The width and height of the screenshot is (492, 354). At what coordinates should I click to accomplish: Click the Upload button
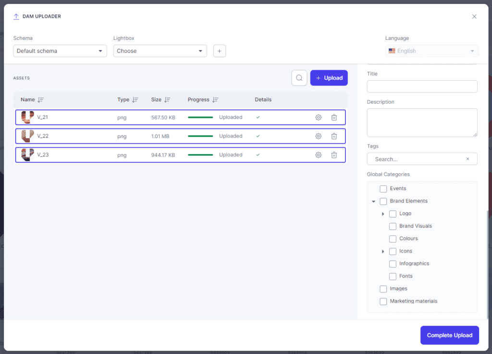(x=329, y=78)
